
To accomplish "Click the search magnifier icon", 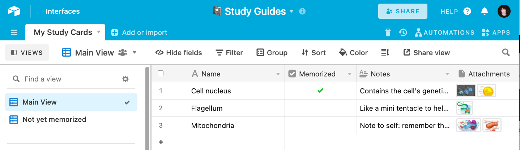I will point(506,53).
